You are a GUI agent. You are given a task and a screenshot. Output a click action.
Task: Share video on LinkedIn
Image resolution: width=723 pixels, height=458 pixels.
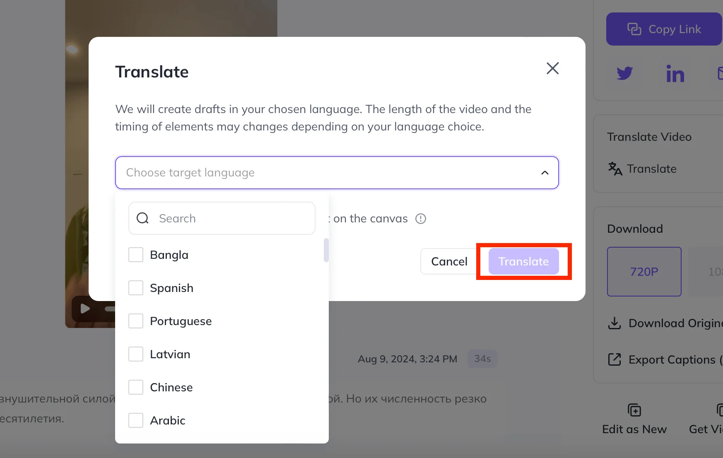[675, 74]
